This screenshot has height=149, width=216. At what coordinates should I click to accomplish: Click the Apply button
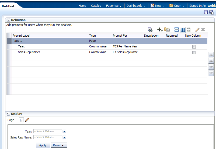[43, 145]
